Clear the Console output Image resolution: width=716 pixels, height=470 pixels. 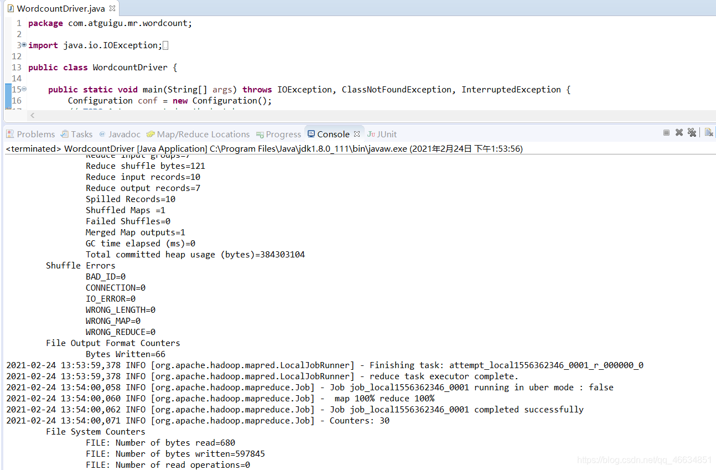click(x=709, y=133)
